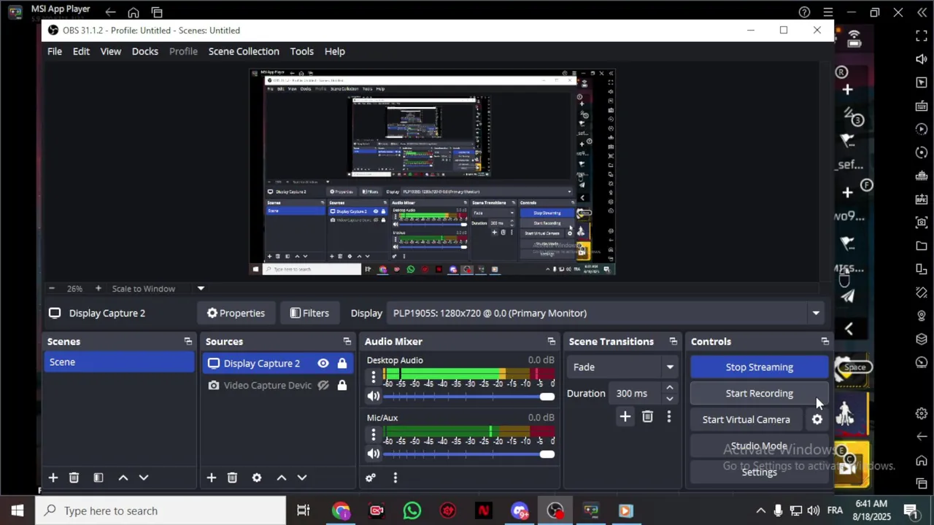The height and width of the screenshot is (525, 934).
Task: Open the Mic/Aux three-dot options
Action: tap(374, 435)
